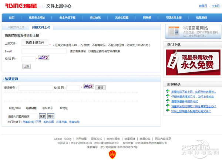Click the 结果查询 captcha image J0Z2
This screenshot has height=162, width=222.
click(x=88, y=86)
